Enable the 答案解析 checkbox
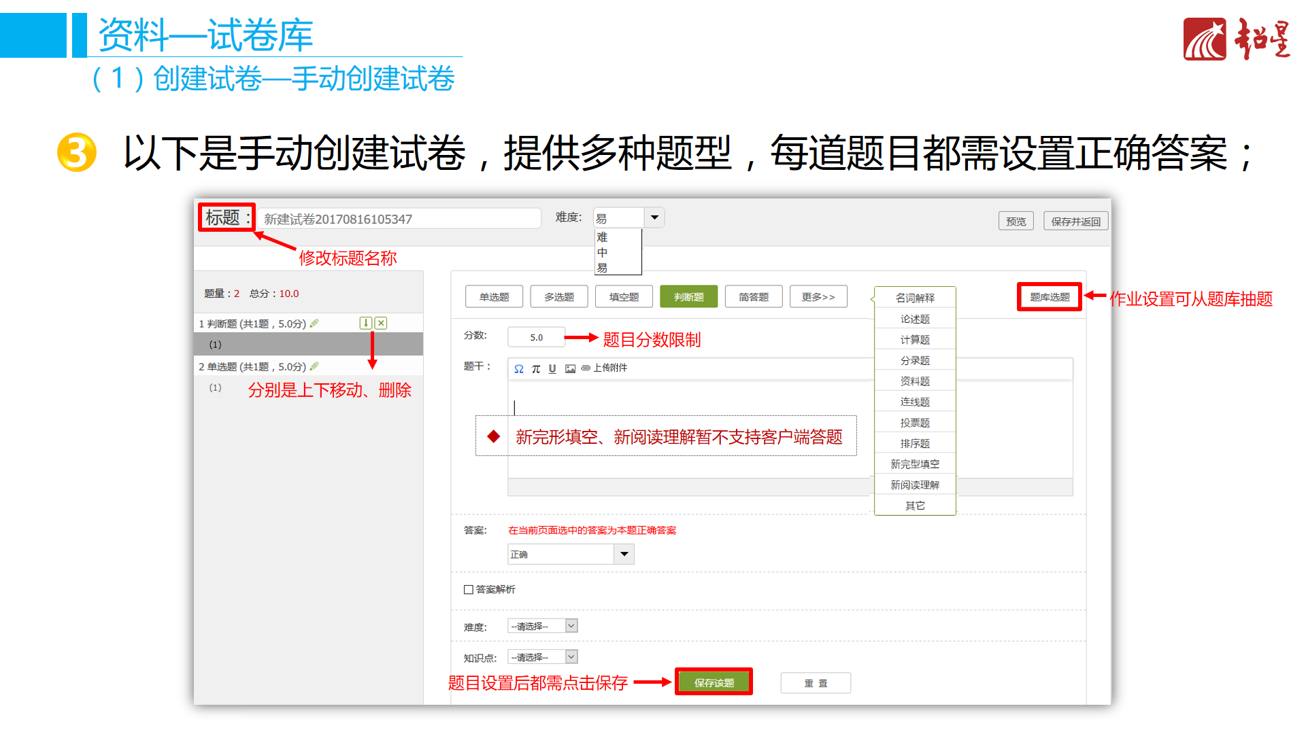The height and width of the screenshot is (734, 1306). (x=469, y=589)
